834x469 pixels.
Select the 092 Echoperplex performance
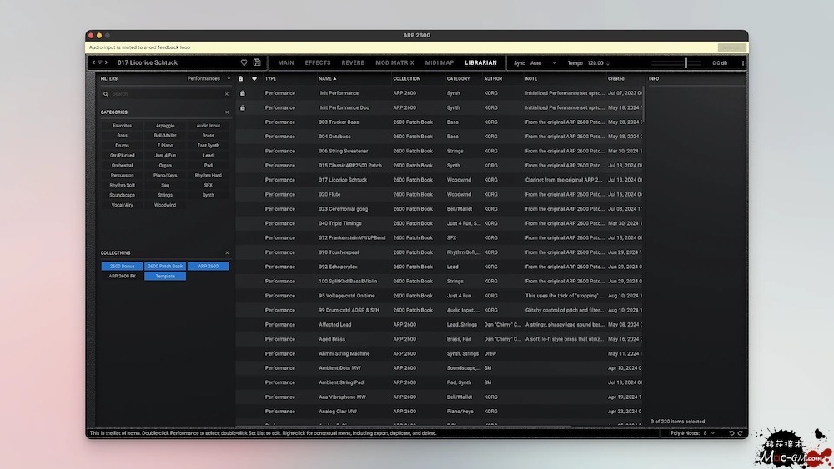click(439, 267)
